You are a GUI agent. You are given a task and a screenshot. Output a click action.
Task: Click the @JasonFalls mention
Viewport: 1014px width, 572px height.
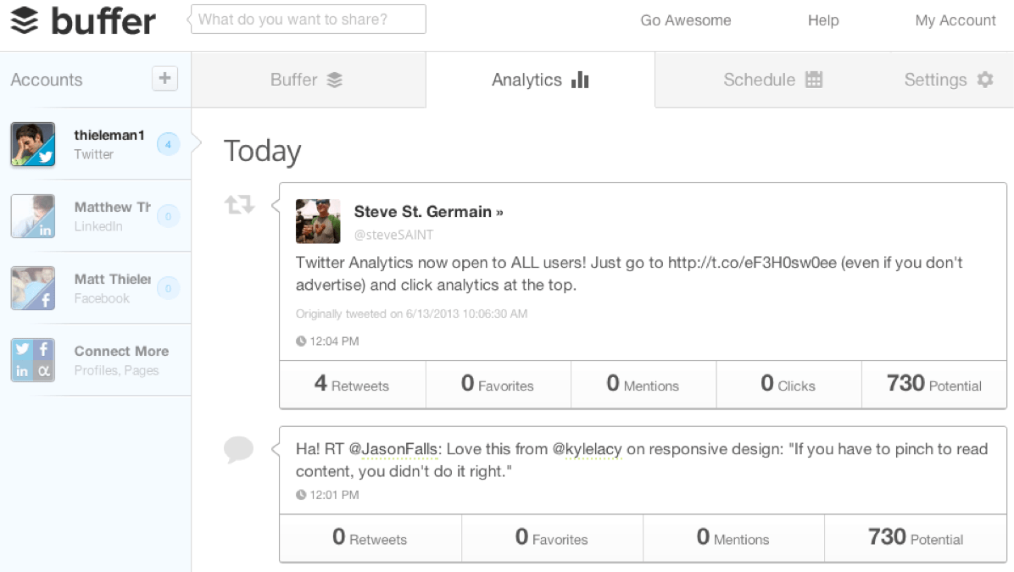pyautogui.click(x=394, y=448)
